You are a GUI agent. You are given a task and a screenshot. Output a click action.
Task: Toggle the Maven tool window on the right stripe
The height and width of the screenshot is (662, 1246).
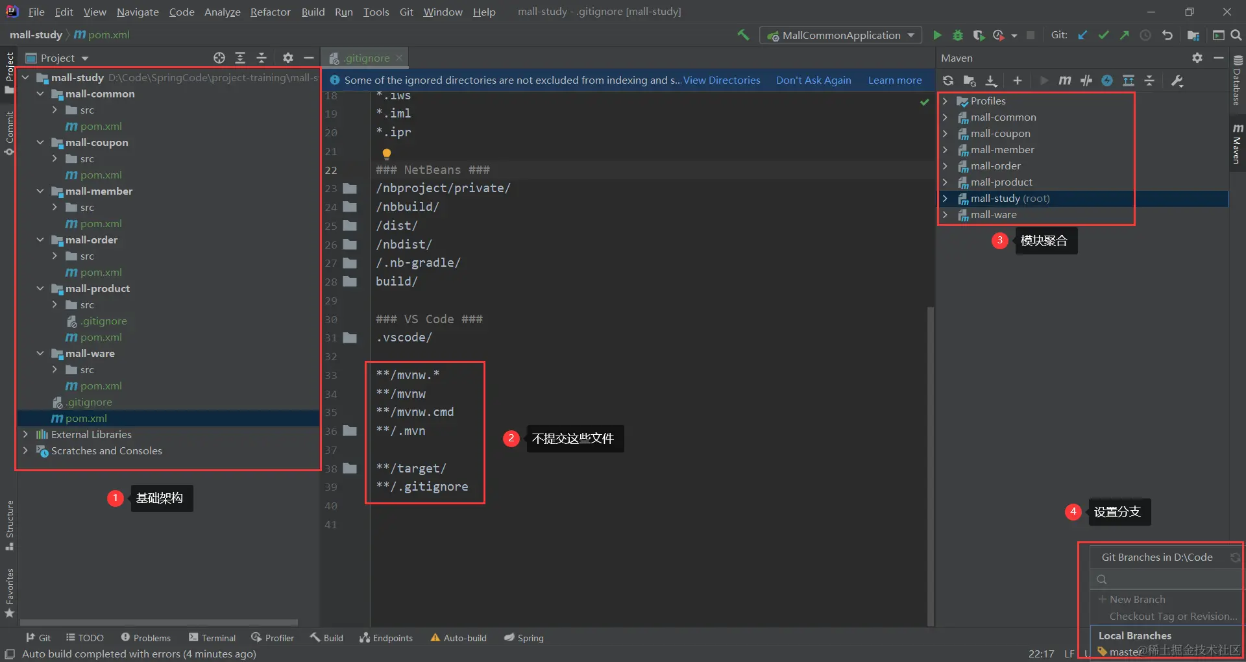click(x=1237, y=144)
